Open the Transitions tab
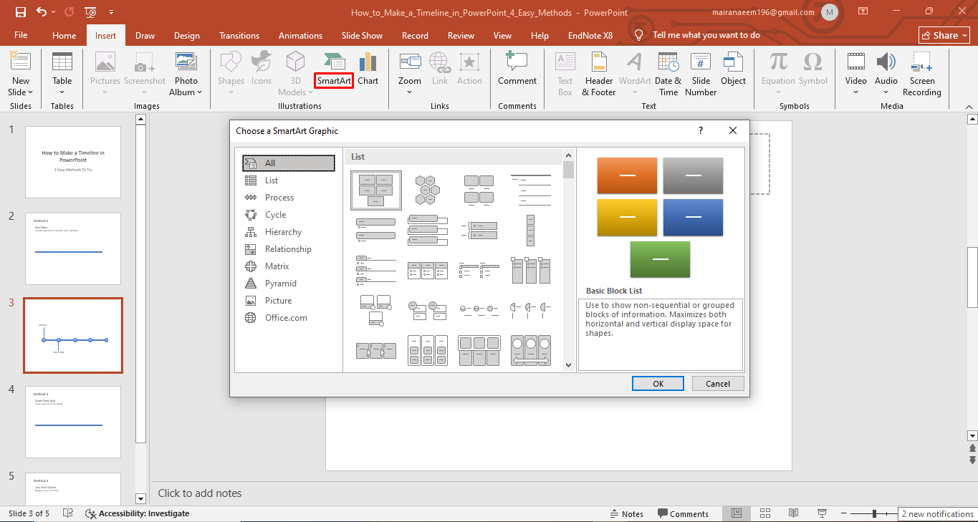The width and height of the screenshot is (978, 522). 239,35
